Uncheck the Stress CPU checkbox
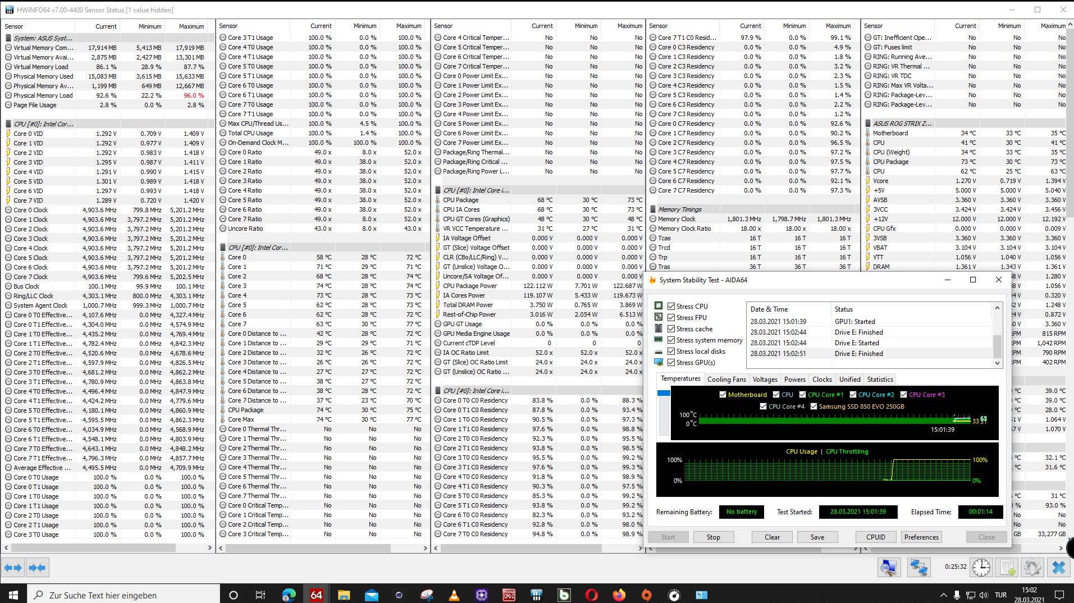Image resolution: width=1074 pixels, height=603 pixels. pos(671,306)
